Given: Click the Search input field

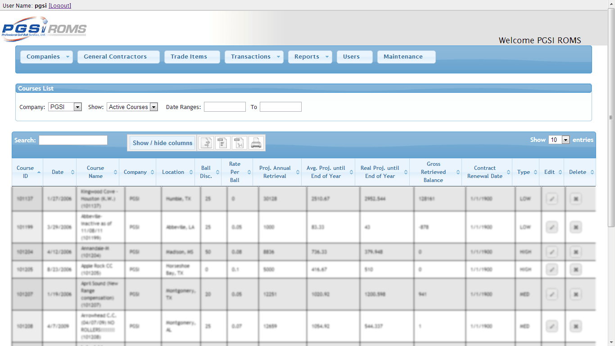Looking at the screenshot, I should (73, 140).
